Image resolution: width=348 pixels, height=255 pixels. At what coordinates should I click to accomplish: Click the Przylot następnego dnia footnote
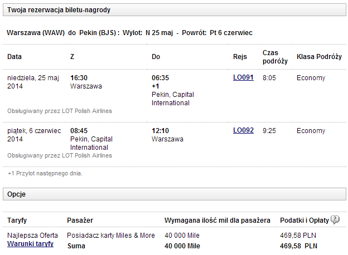point(45,173)
